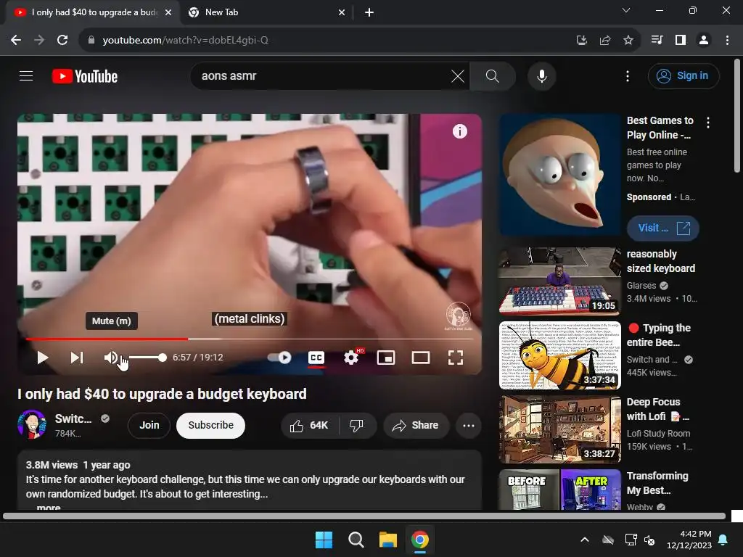Share this page via the Chrome icon
The image size is (743, 557).
click(x=605, y=41)
